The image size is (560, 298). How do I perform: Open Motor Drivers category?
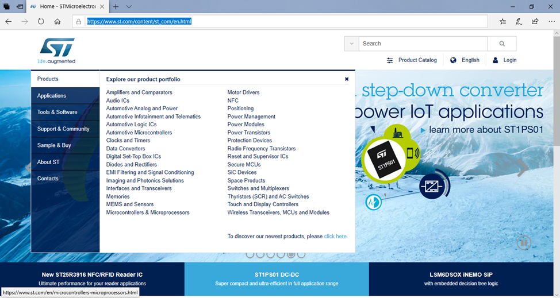pos(243,92)
